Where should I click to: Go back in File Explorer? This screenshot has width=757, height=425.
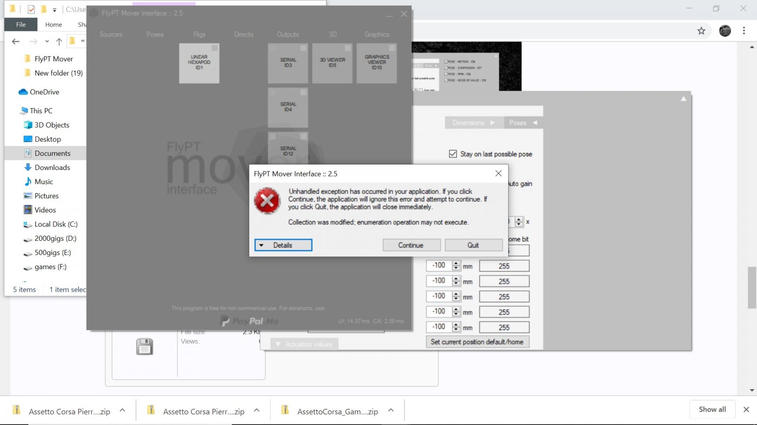[x=16, y=42]
